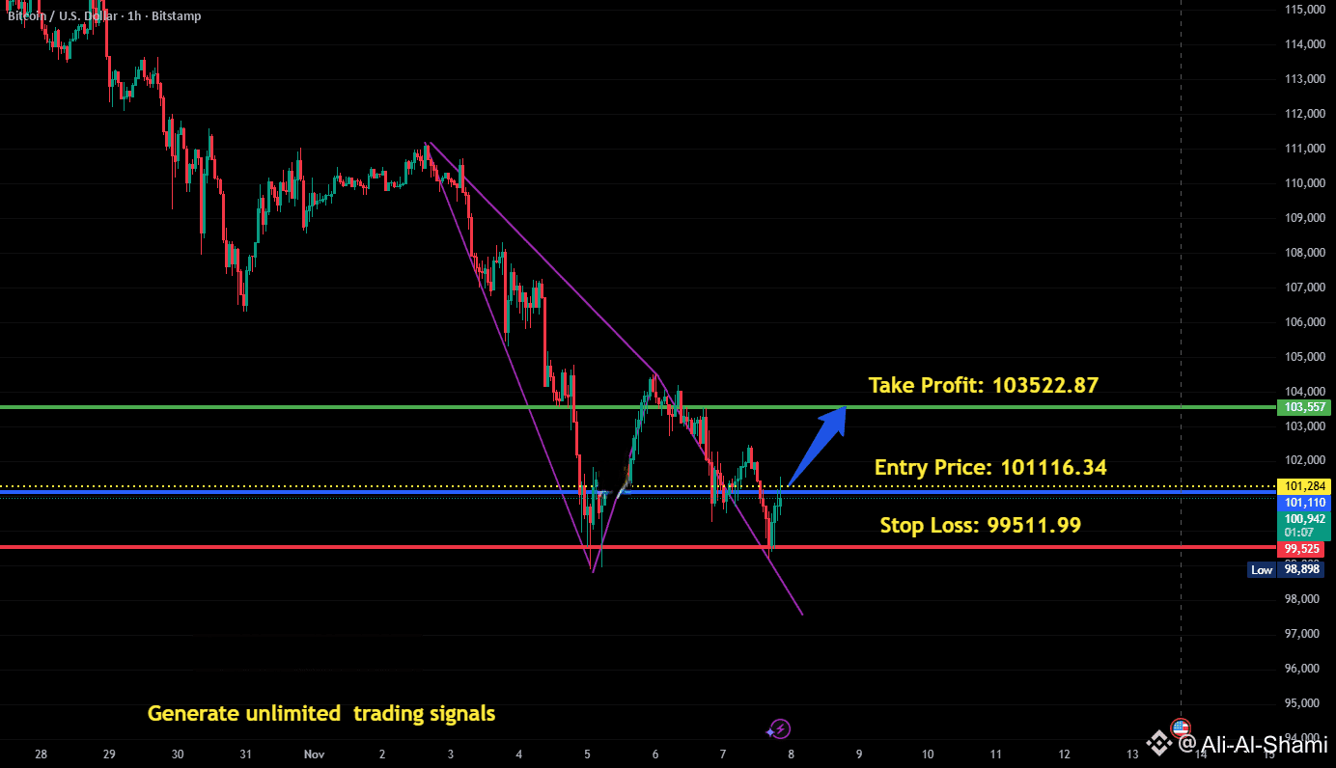Select the blue 101,110 price label

click(1305, 503)
